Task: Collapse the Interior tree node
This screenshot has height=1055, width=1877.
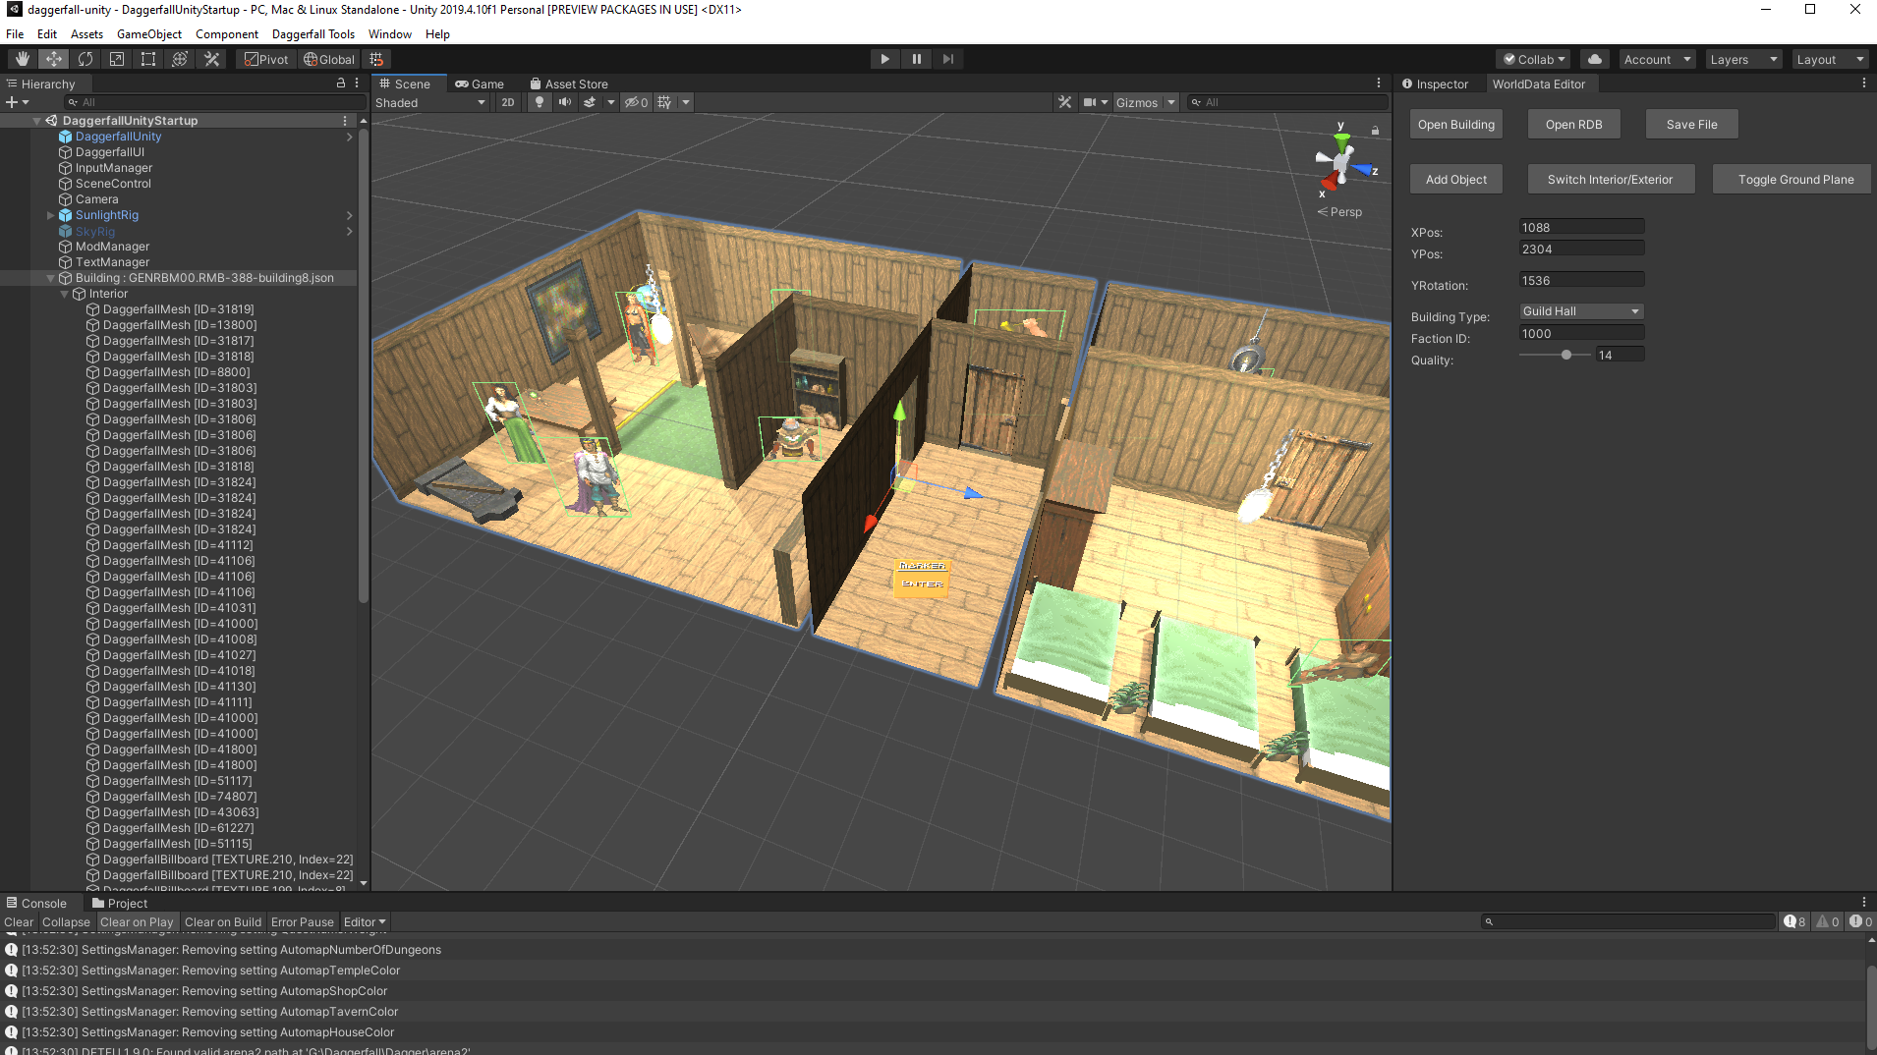Action: tap(65, 294)
